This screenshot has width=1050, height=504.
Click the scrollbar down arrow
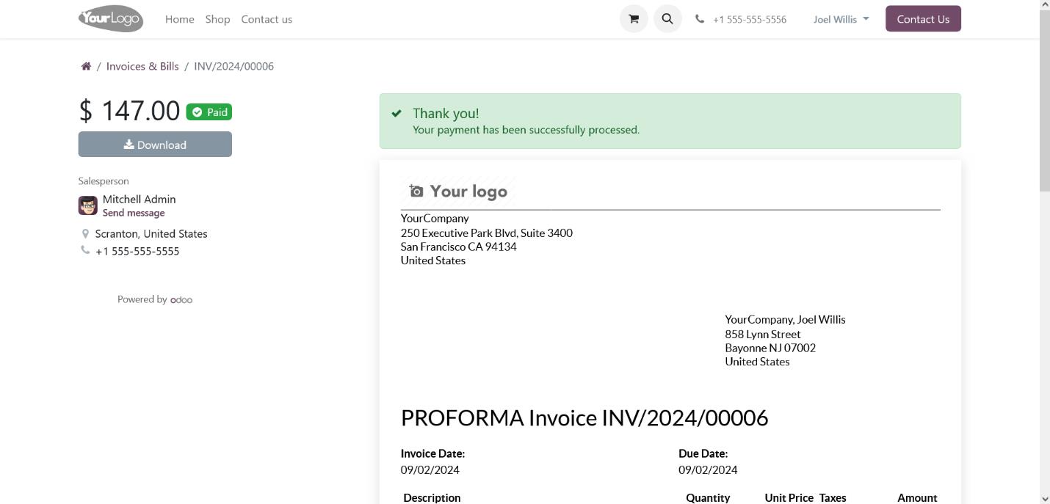tap(1044, 498)
